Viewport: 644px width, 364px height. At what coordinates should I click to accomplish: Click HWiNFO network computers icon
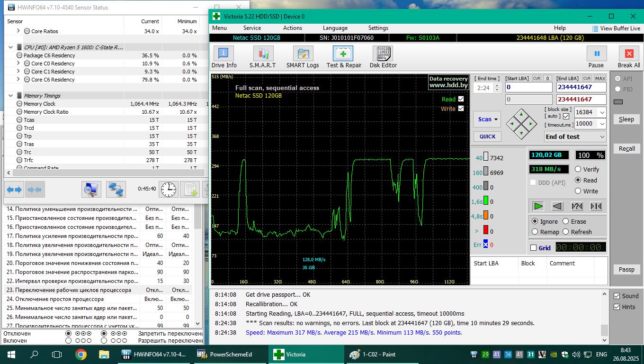click(x=116, y=189)
